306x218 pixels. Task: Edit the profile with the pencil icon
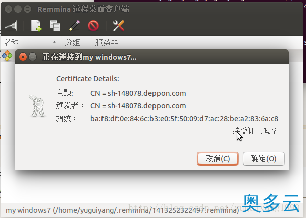(74, 26)
